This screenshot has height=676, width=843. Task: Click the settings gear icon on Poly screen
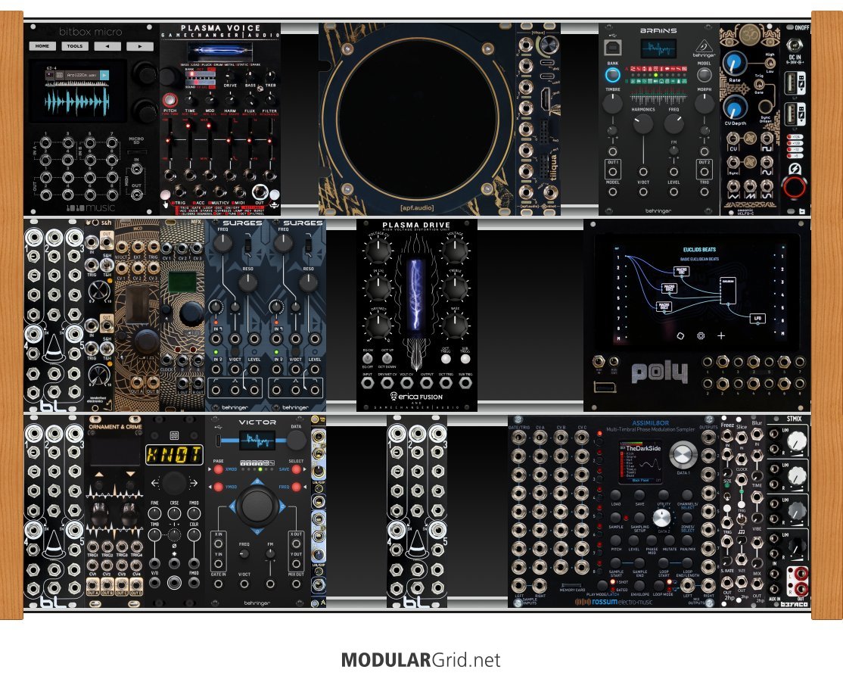[701, 335]
